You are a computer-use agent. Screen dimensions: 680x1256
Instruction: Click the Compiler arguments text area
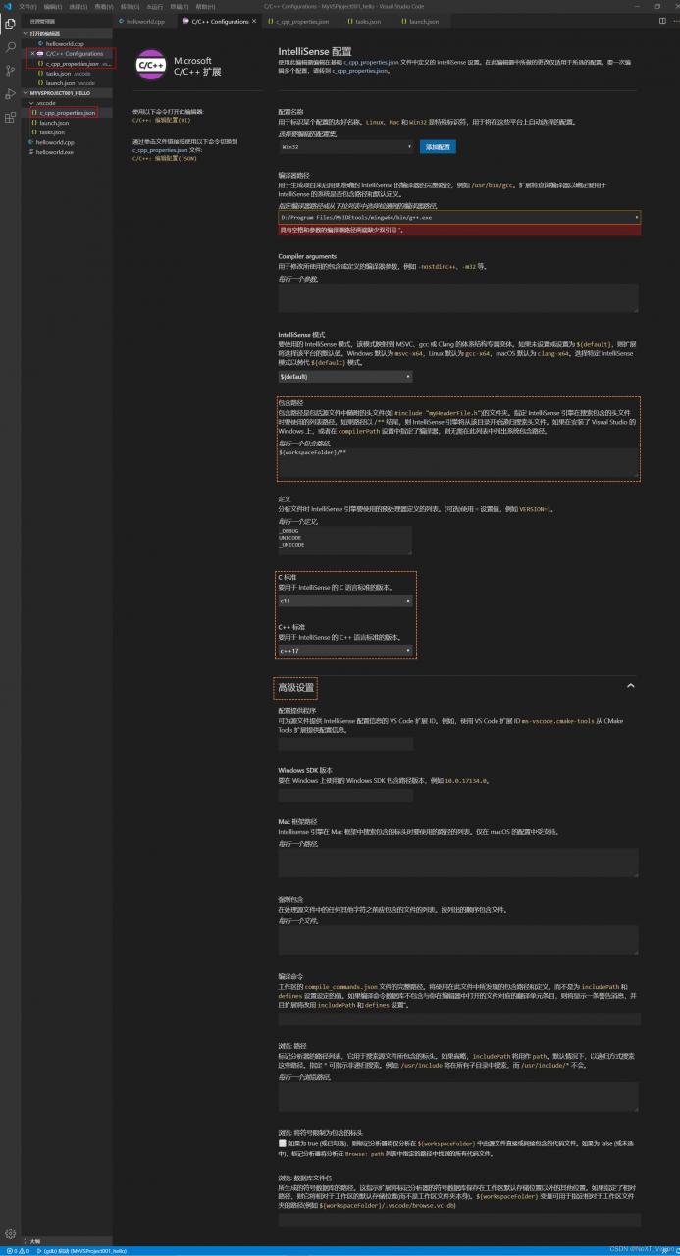(x=458, y=297)
